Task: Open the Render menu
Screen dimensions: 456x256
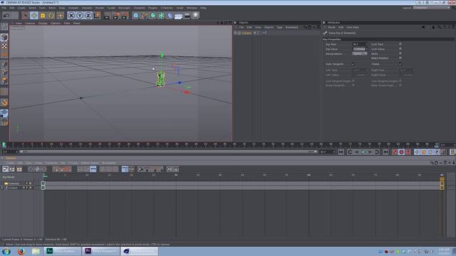Action: (x=100, y=8)
